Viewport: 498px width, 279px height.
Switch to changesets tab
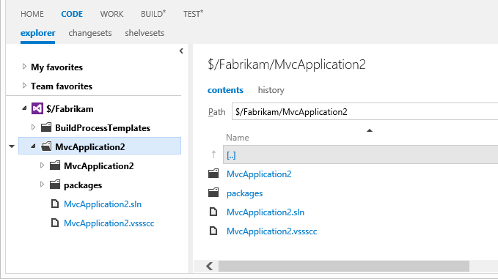(x=90, y=33)
